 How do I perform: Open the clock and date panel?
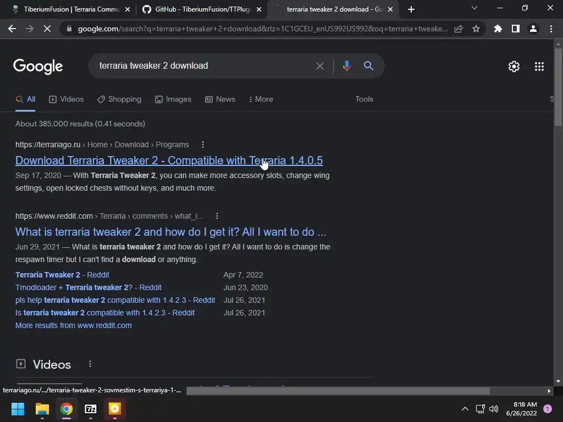522,409
